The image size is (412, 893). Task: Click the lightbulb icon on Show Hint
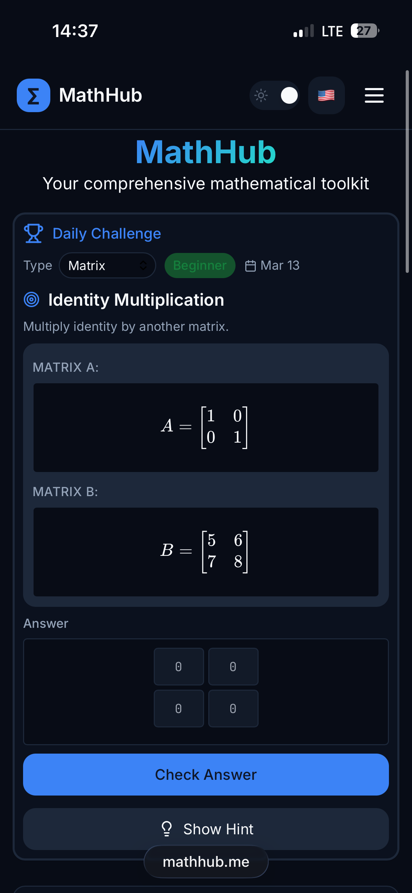point(167,829)
